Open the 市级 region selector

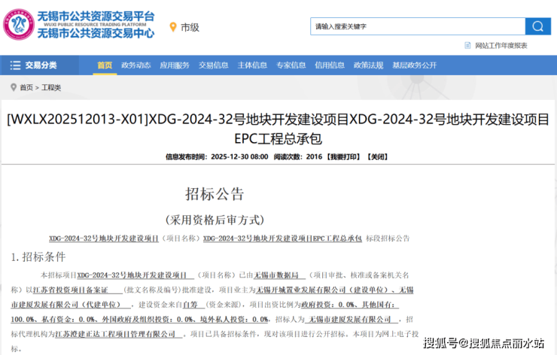tap(190, 27)
